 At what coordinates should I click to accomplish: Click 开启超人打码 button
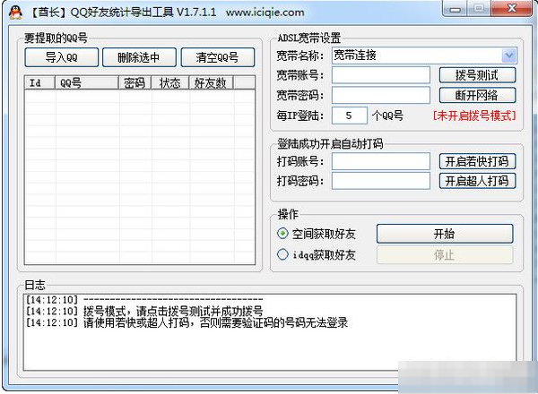tap(477, 181)
